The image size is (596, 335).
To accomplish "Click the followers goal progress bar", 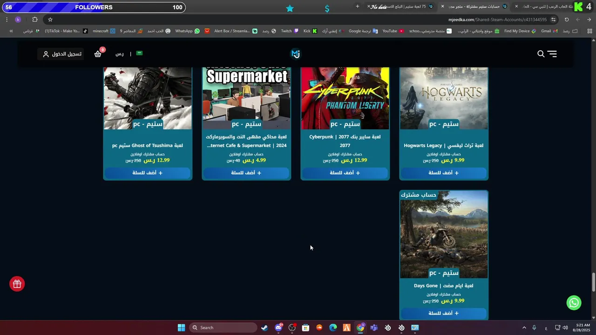I will [x=93, y=7].
